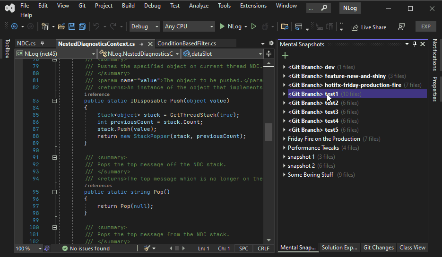442x257 pixels.
Task: Expand the Git Branch feature-new-and-shiny snapshot
Action: [x=284, y=76]
